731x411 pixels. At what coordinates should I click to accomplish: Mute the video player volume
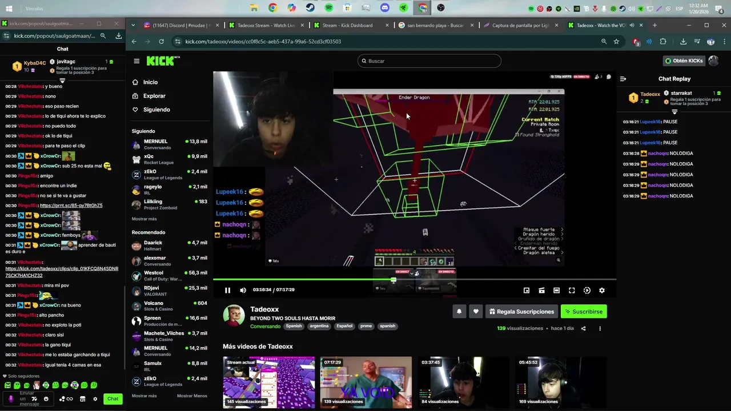click(x=243, y=291)
